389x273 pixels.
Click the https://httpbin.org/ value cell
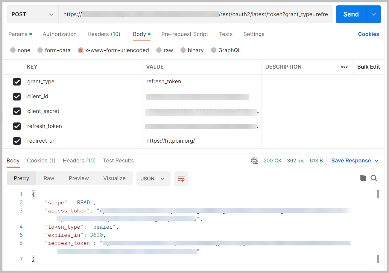(x=202, y=141)
